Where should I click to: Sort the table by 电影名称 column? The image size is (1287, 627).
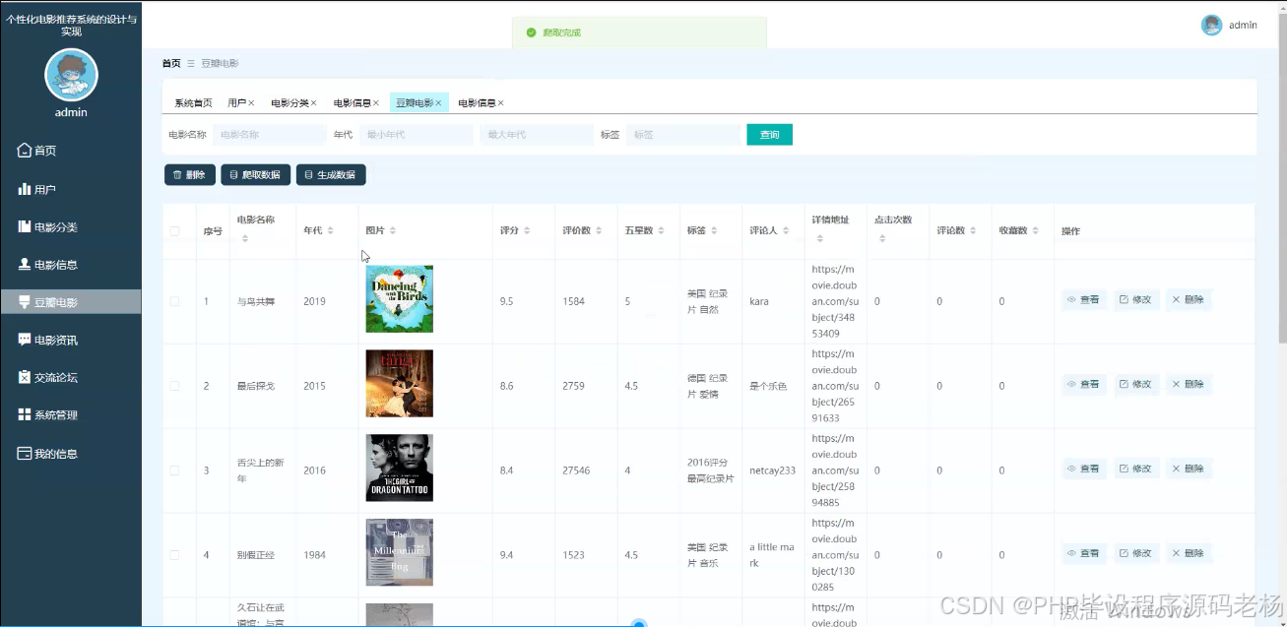point(244,239)
